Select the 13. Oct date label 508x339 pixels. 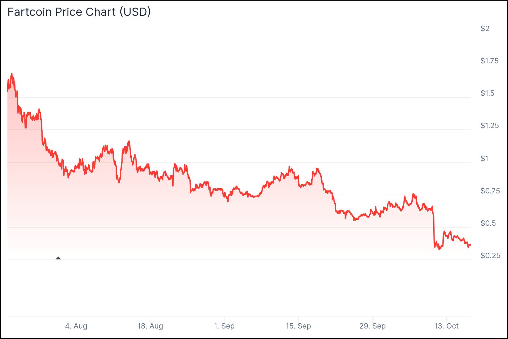(x=446, y=326)
